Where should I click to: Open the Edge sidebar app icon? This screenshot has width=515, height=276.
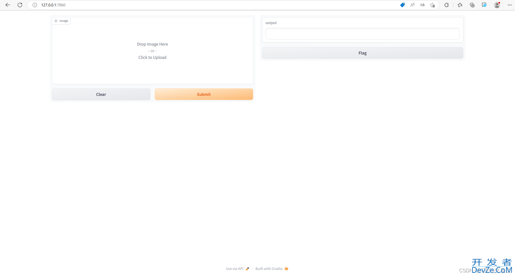[484, 5]
